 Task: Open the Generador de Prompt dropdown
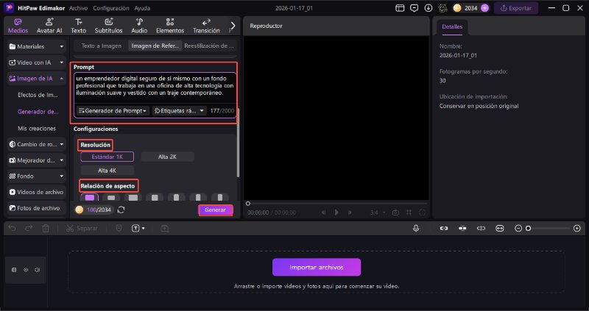(113, 110)
